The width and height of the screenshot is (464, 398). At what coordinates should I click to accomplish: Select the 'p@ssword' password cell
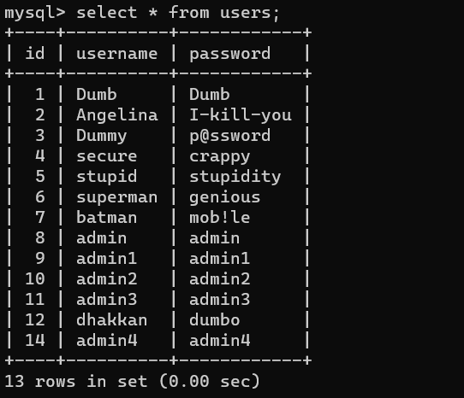[230, 136]
